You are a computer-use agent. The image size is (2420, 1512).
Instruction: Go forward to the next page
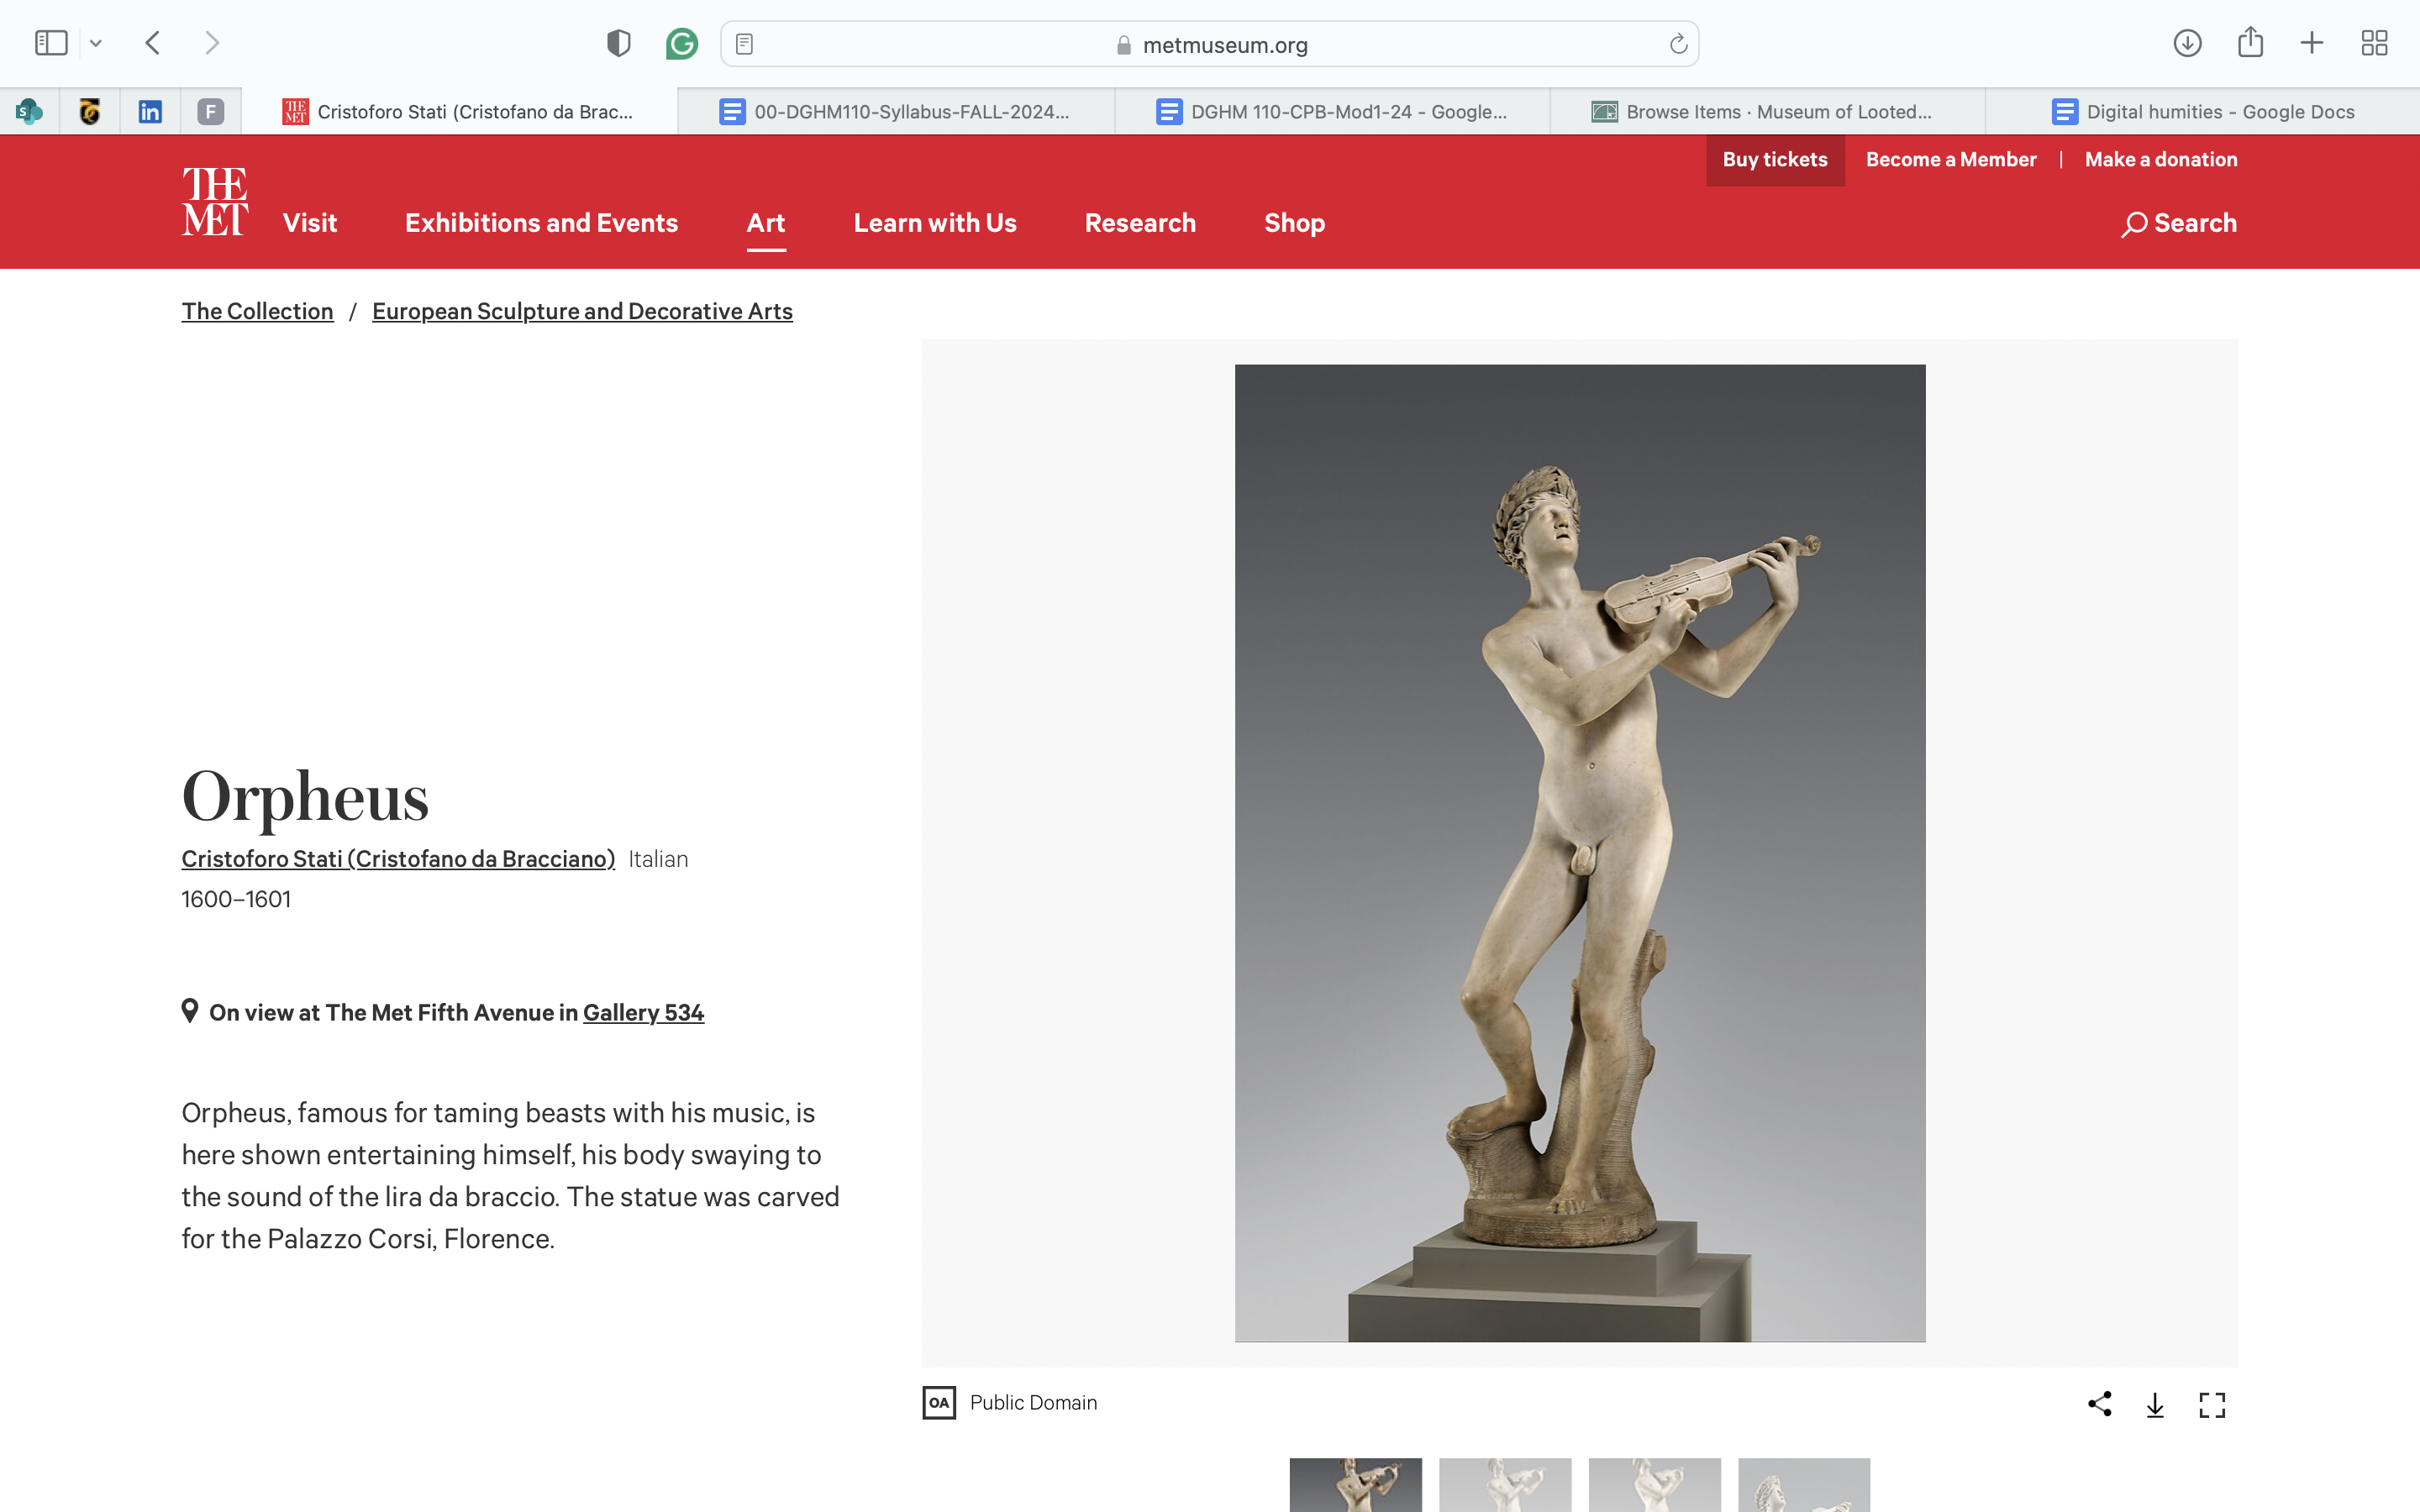coord(211,43)
